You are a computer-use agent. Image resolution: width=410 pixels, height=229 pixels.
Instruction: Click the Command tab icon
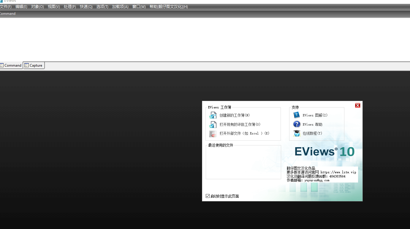coord(1,65)
